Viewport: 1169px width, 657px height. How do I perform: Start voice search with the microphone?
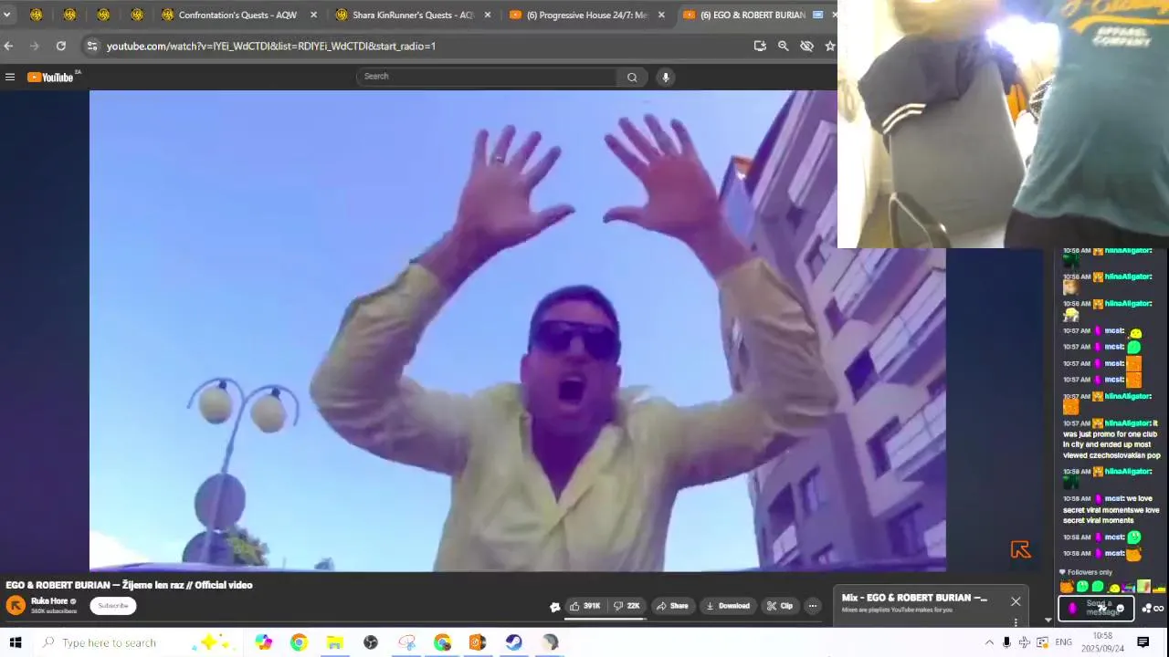666,77
